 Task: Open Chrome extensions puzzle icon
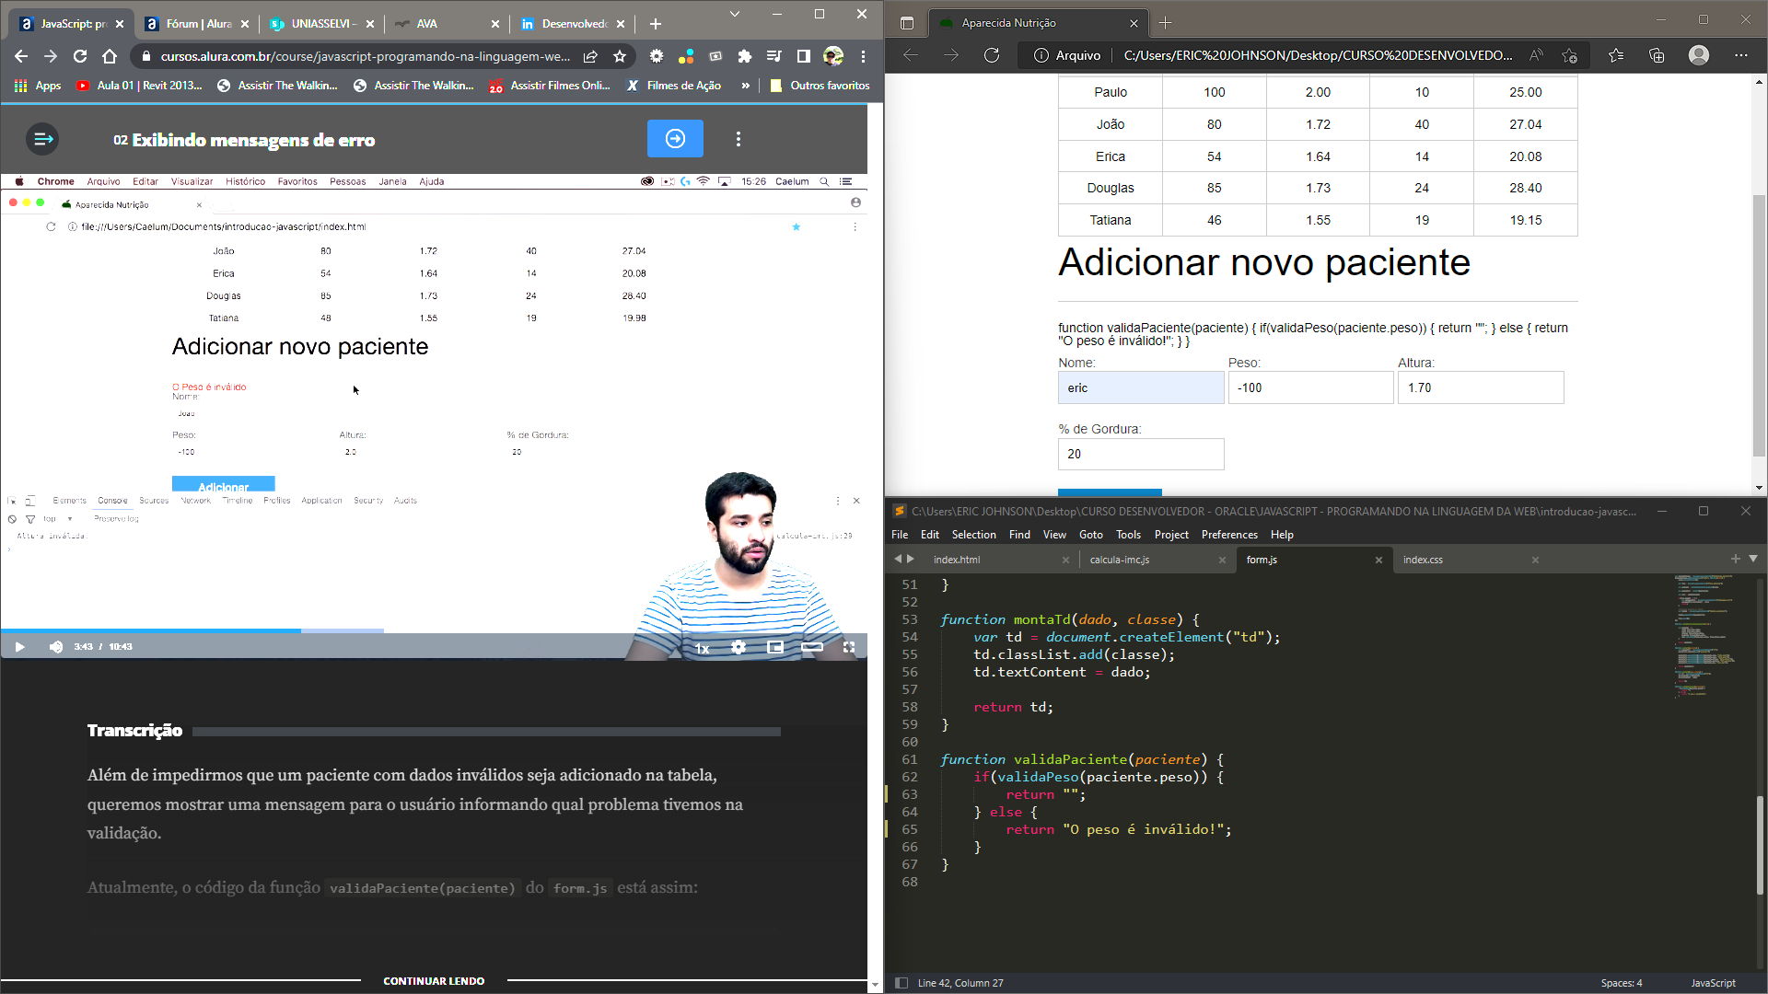coord(745,56)
